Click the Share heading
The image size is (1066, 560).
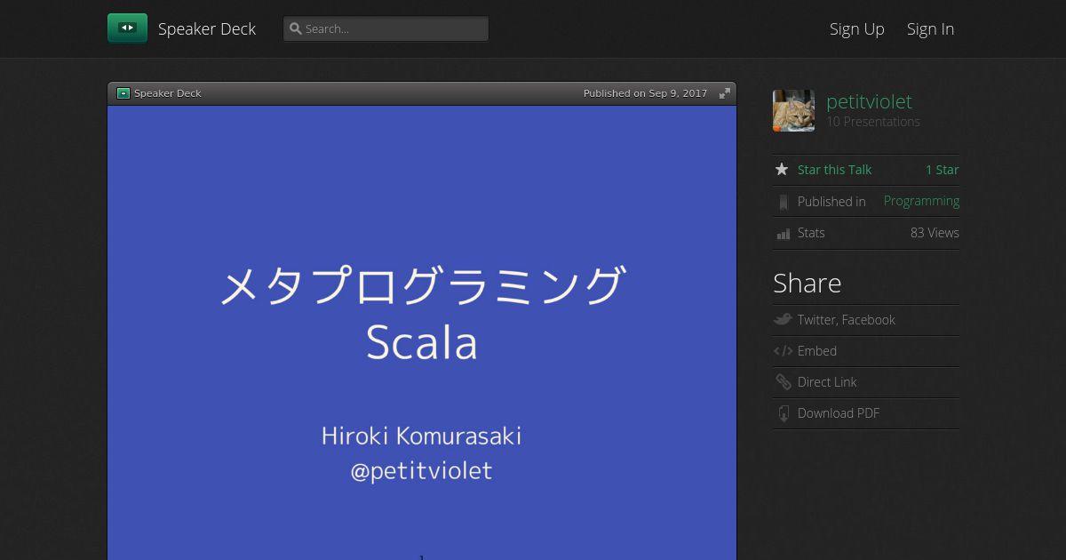tap(807, 283)
